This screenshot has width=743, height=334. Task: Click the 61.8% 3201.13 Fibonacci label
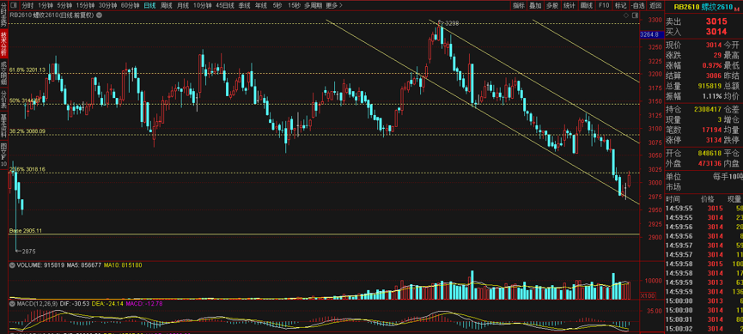(x=27, y=70)
